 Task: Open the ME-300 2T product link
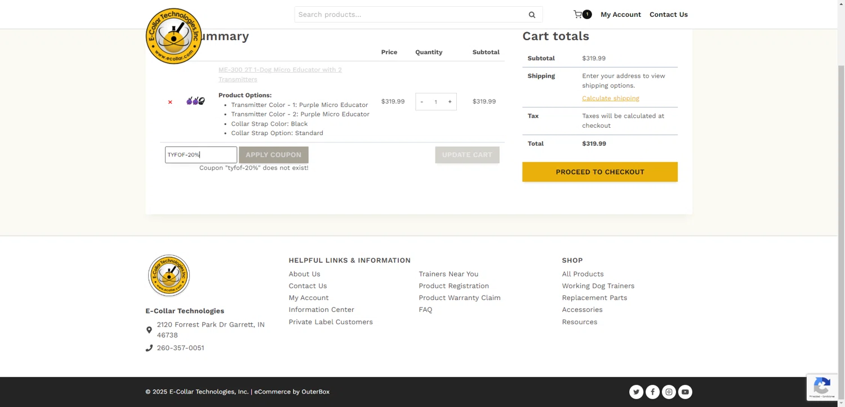pyautogui.click(x=280, y=74)
